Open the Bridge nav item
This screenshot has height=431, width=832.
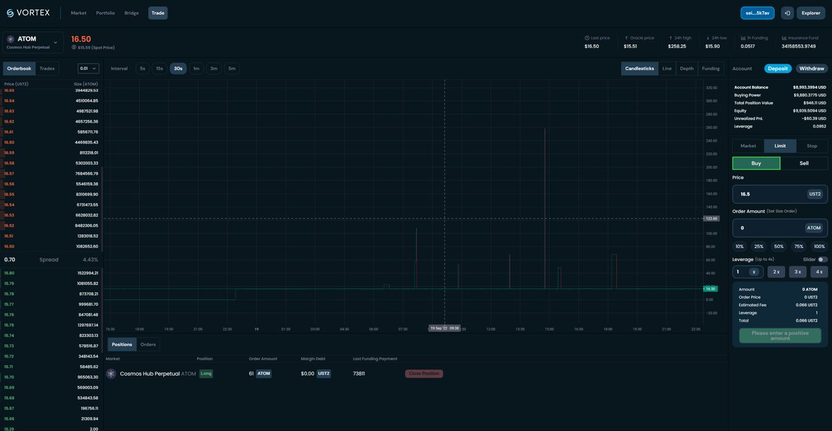coord(132,12)
